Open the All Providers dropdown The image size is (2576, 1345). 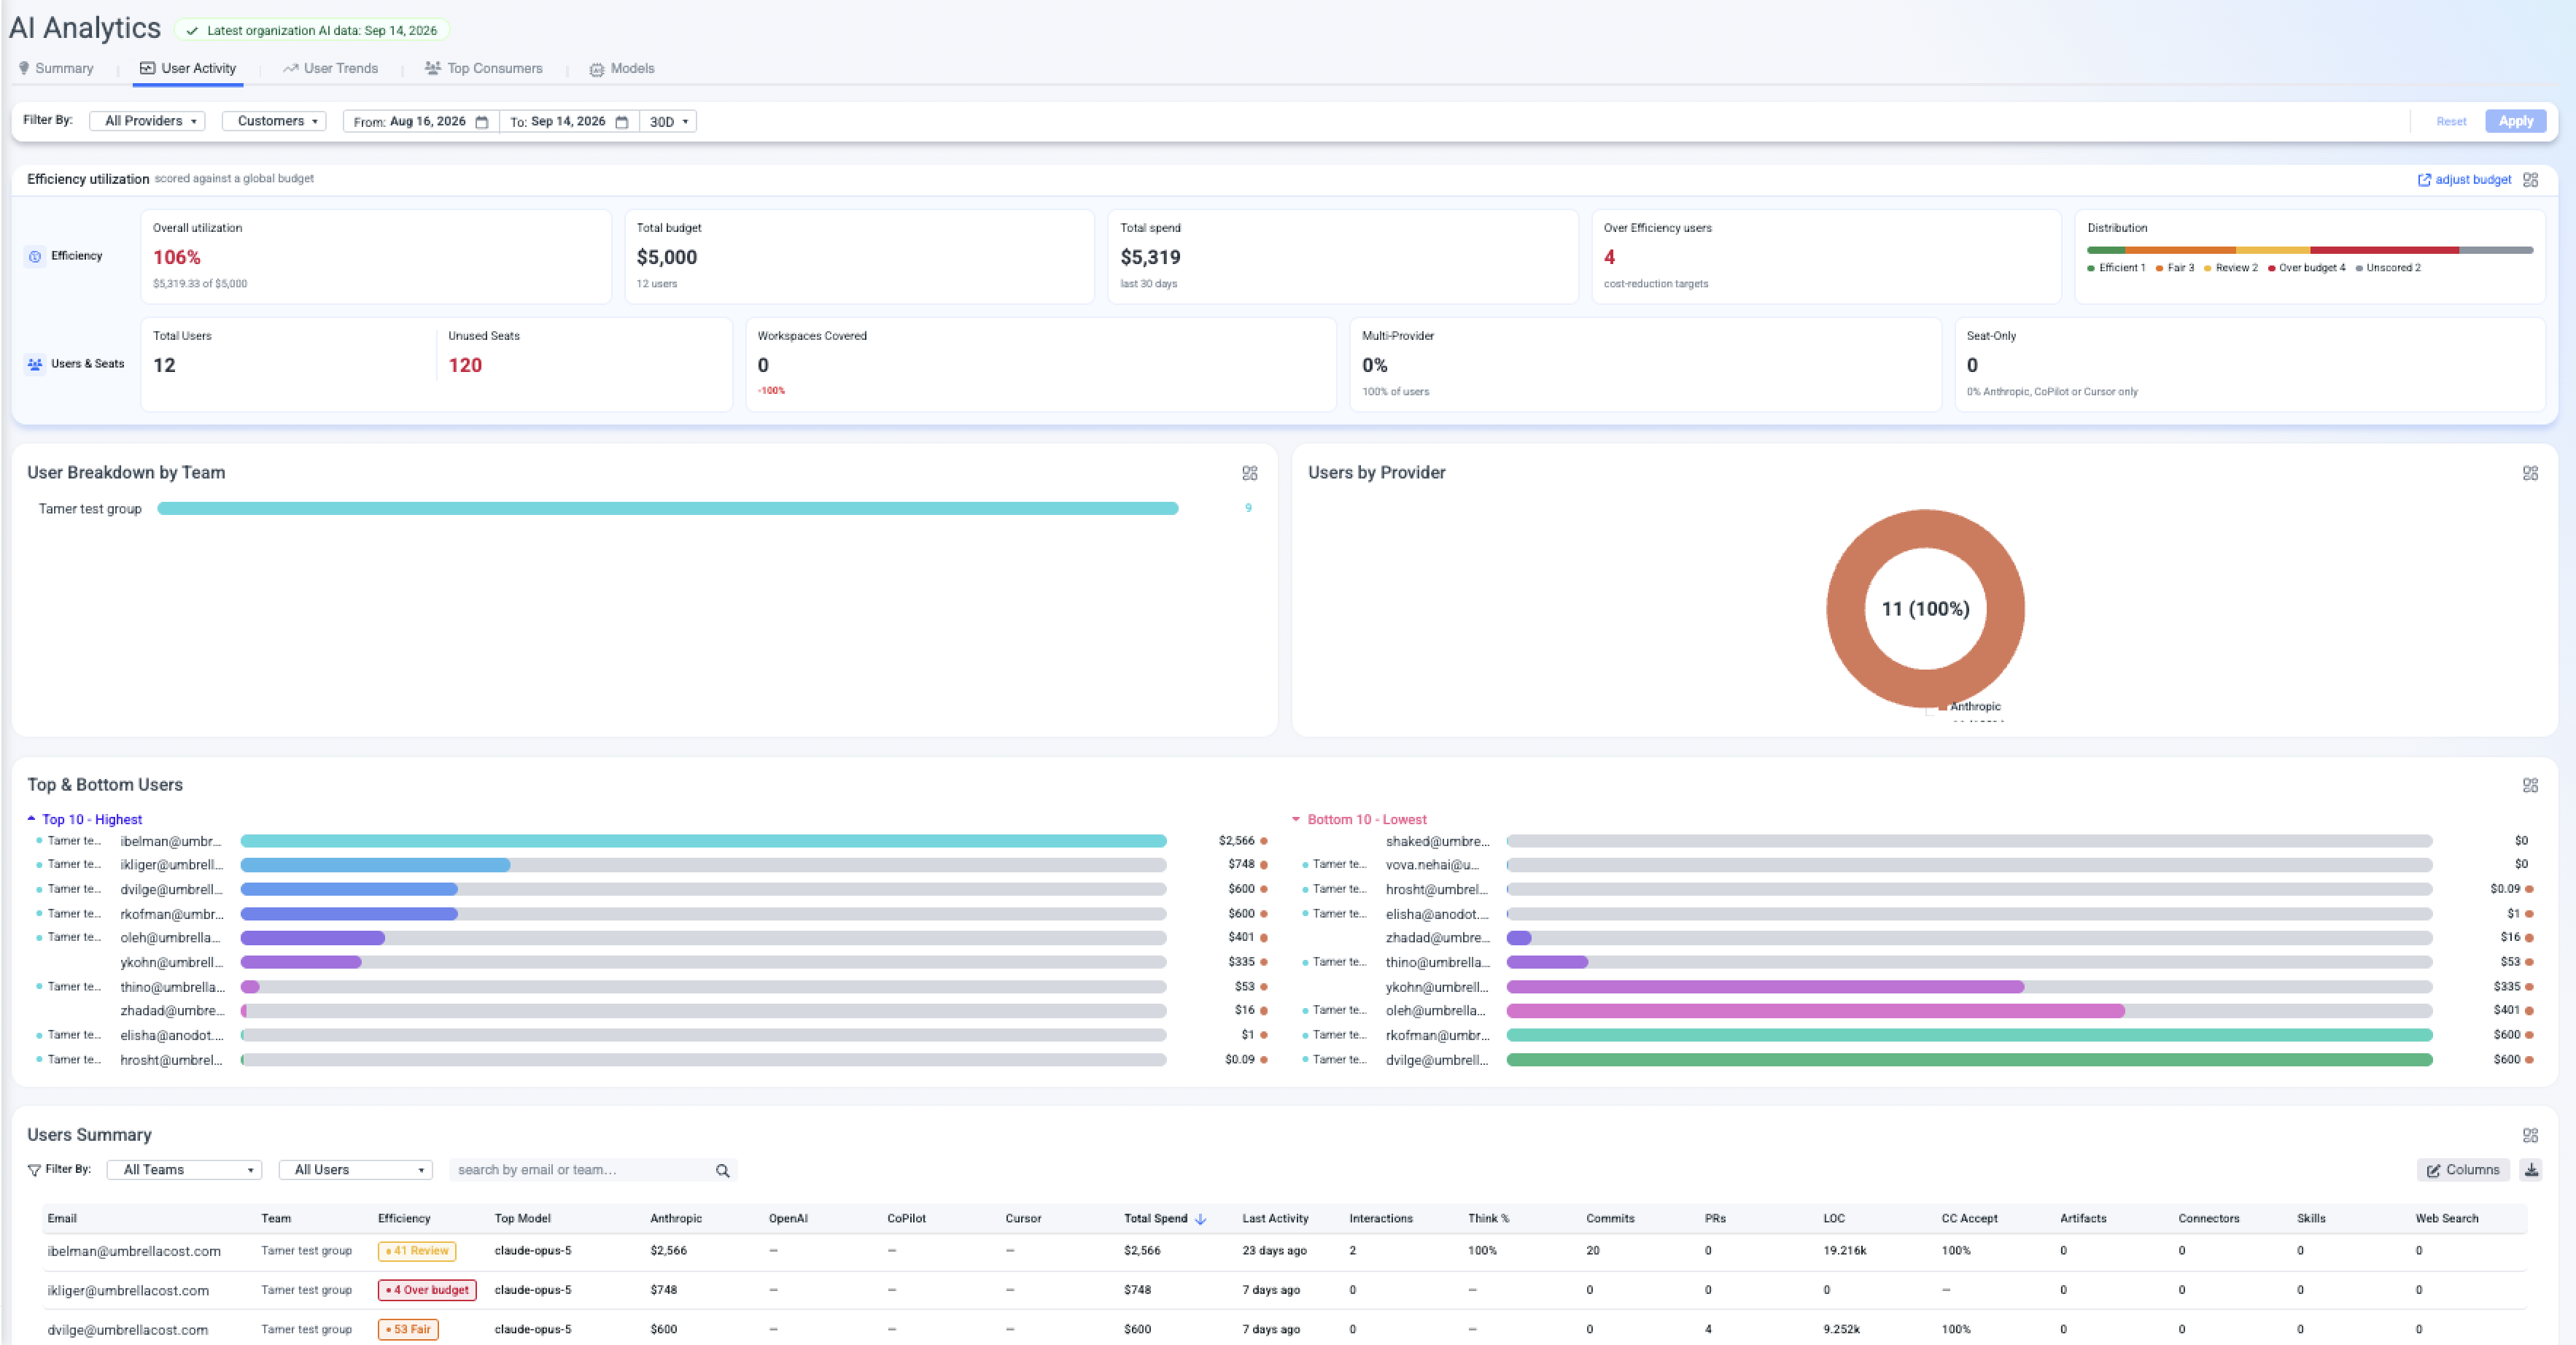pyautogui.click(x=148, y=121)
